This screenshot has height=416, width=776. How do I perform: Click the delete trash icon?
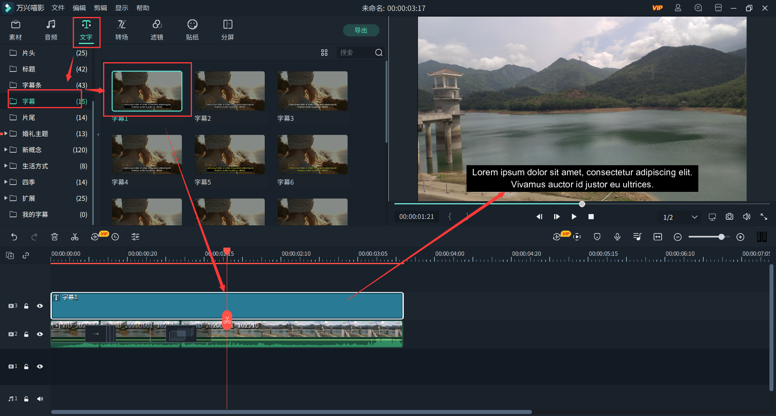(55, 237)
